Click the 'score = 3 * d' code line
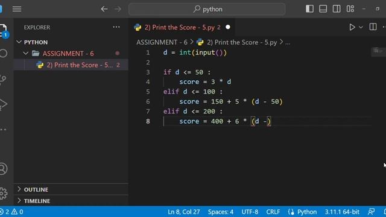 click(x=205, y=82)
